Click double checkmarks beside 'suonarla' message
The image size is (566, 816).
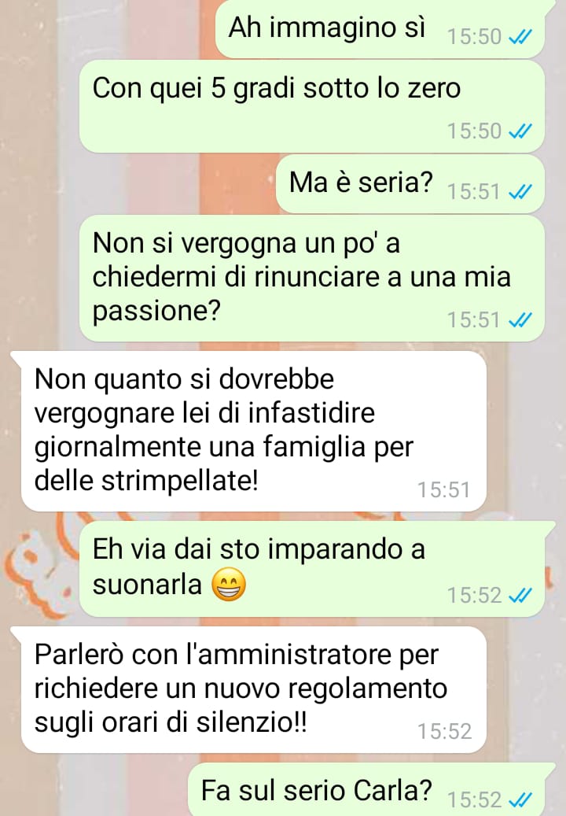[520, 595]
